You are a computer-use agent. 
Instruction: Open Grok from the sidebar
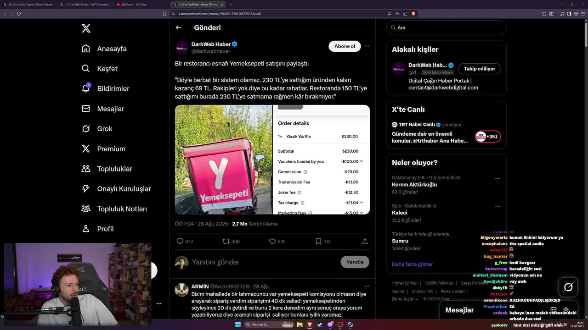coord(97,129)
